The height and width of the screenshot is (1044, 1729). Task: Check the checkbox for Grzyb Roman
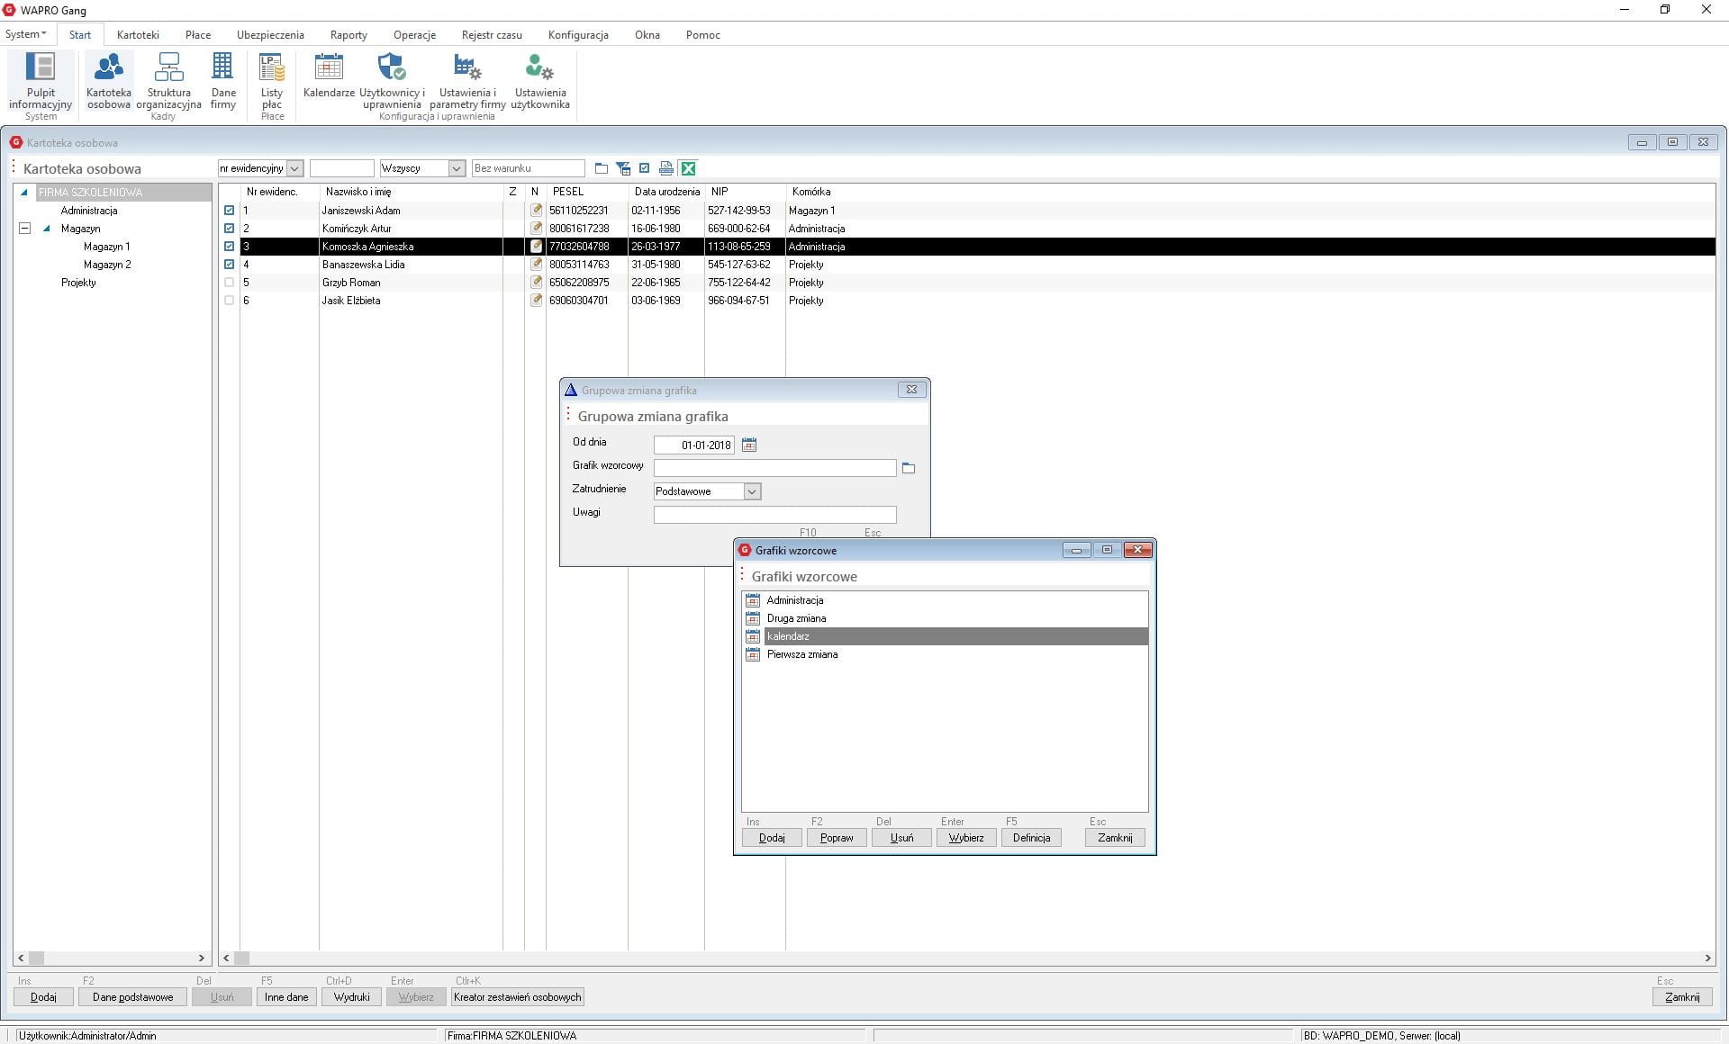click(x=229, y=283)
